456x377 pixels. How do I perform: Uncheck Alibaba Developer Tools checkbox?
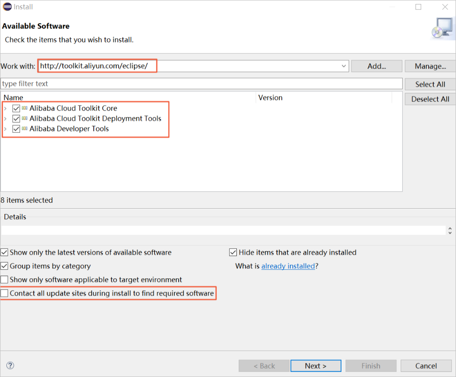16,129
